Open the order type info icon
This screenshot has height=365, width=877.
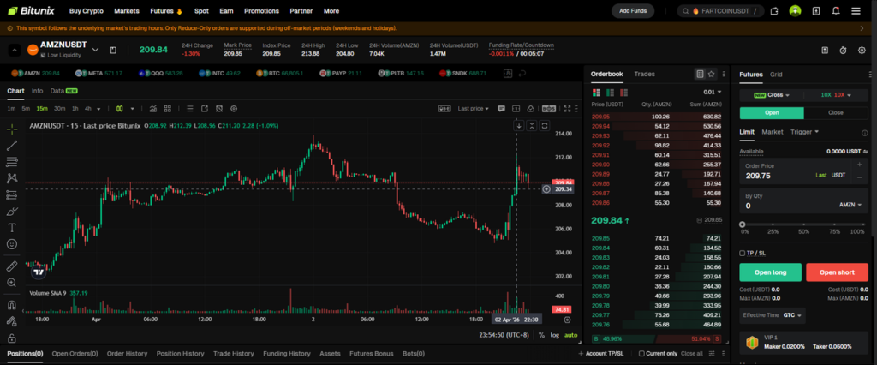point(865,133)
